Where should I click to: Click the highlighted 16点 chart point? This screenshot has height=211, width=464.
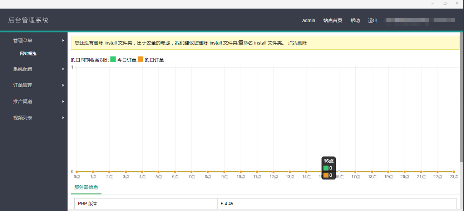tap(339, 172)
